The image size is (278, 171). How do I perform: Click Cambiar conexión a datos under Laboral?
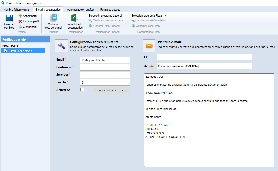point(108,20)
